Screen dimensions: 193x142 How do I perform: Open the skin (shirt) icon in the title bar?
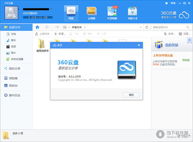tap(166, 3)
